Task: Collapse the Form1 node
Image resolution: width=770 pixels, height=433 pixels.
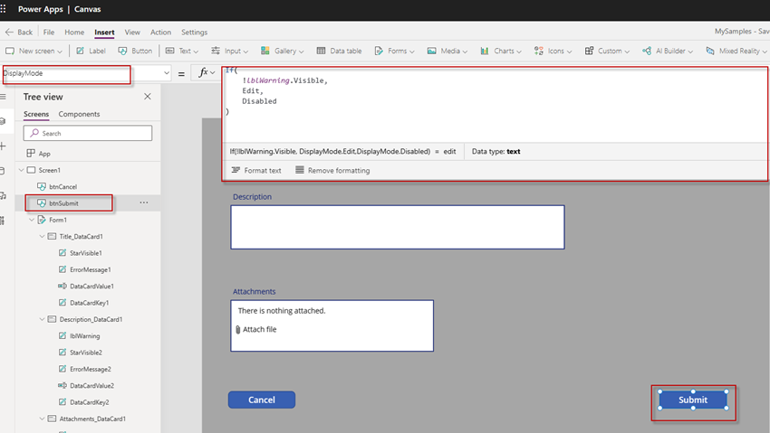Action: [32, 220]
